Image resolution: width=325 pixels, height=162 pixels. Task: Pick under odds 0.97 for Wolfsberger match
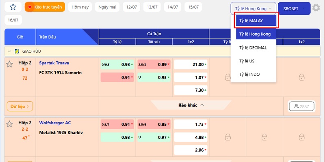pyautogui.click(x=154, y=137)
